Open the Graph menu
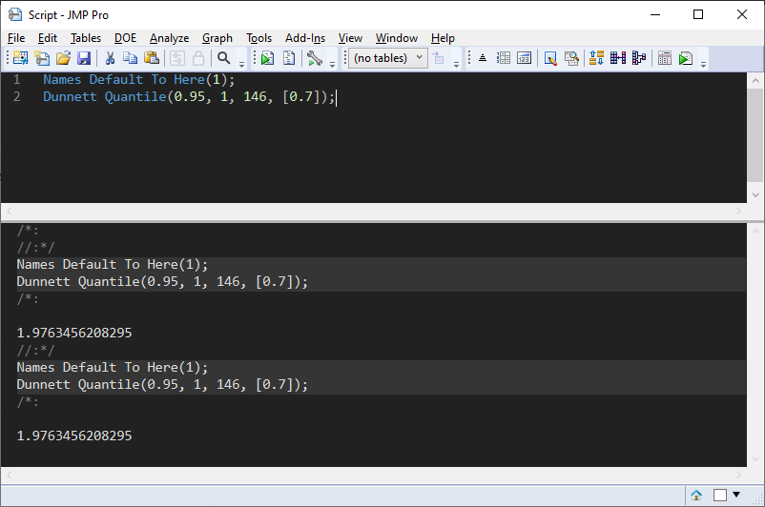 click(x=217, y=38)
